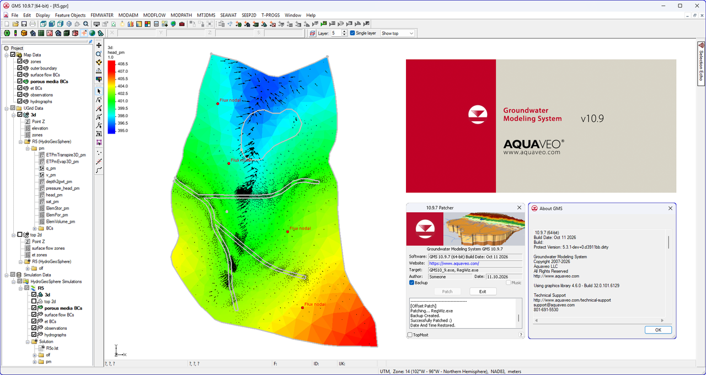Select the Rotate tool in vertical toolbar
Image resolution: width=706 pixels, height=375 pixels.
coord(99,62)
